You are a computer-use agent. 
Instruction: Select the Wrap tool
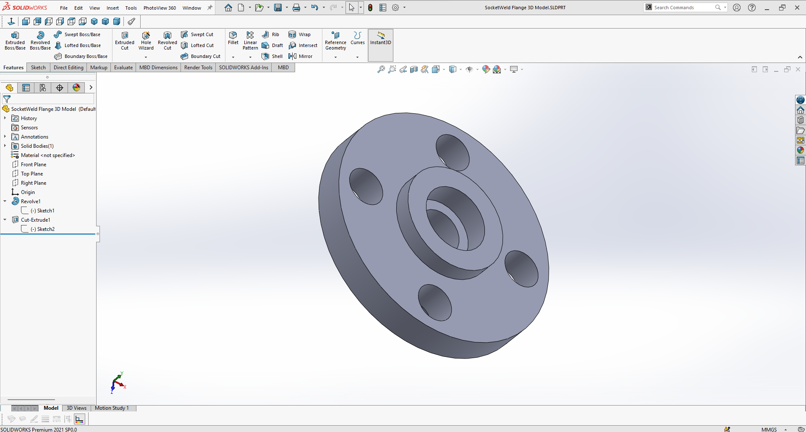pyautogui.click(x=299, y=34)
